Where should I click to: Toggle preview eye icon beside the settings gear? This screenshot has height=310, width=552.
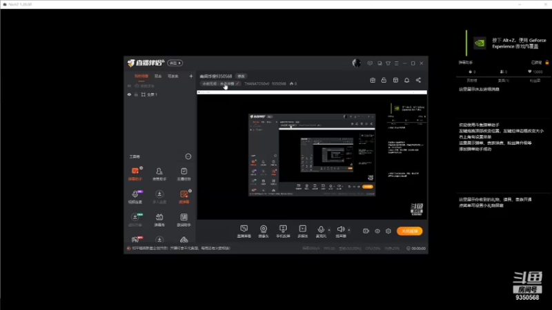[x=377, y=231]
